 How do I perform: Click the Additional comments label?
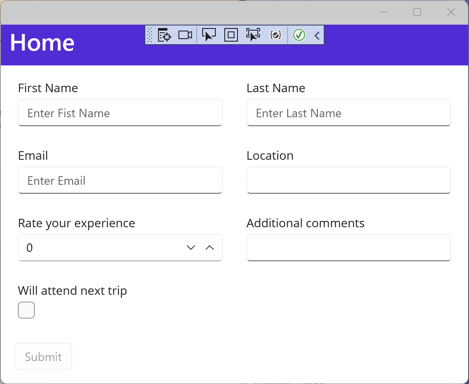[x=305, y=223]
